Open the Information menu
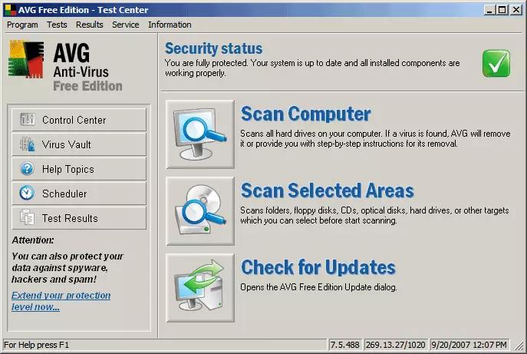 coord(170,25)
